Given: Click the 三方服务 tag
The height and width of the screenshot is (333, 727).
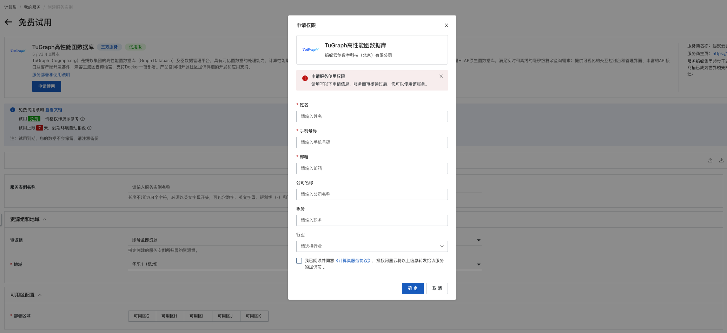Looking at the screenshot, I should click(110, 47).
